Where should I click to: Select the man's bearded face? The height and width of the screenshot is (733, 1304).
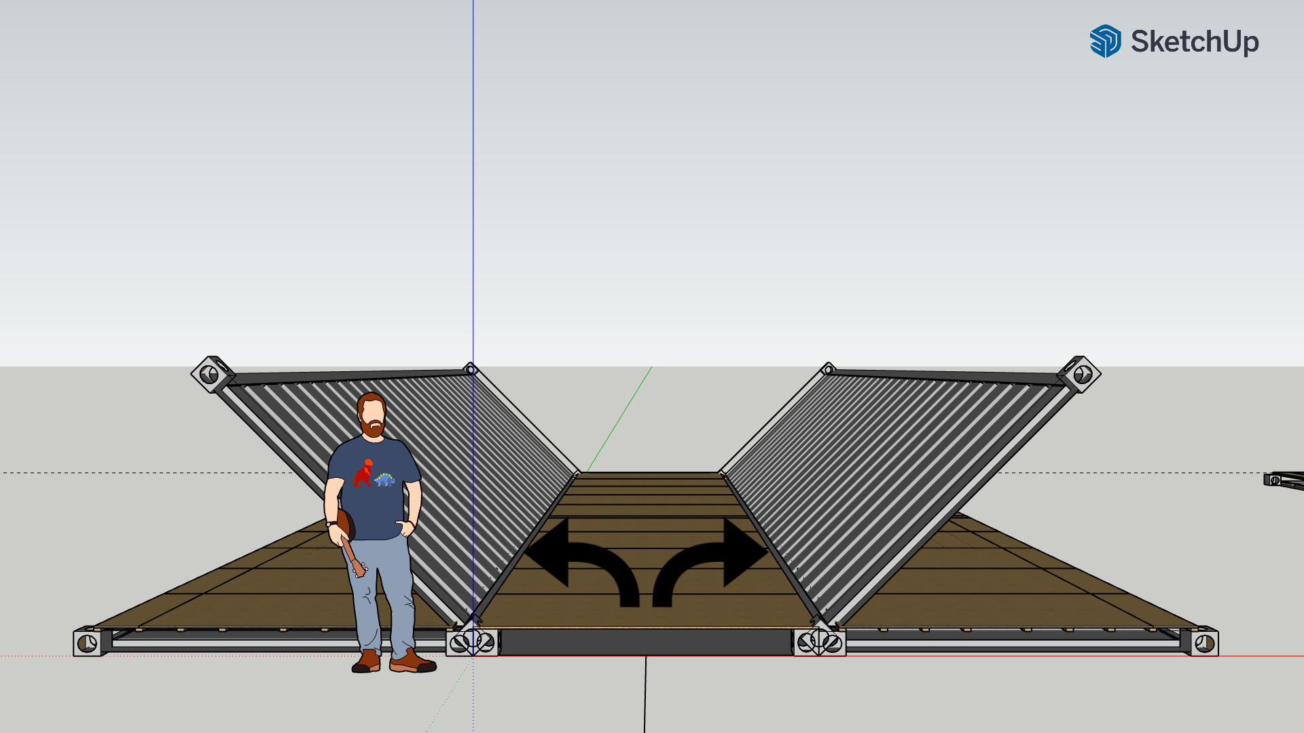[x=372, y=415]
